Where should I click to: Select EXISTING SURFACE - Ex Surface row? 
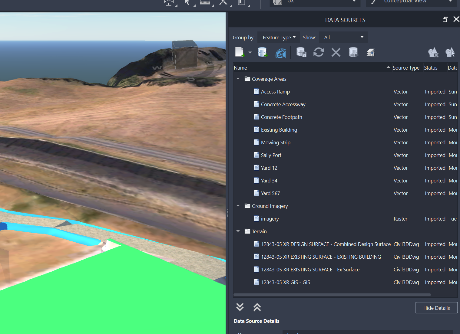point(345,270)
